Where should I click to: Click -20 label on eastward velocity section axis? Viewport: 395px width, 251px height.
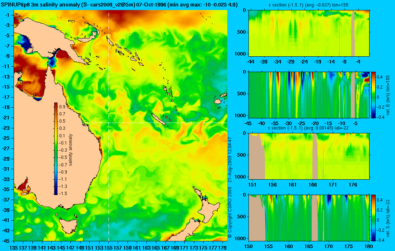(x=315, y=123)
